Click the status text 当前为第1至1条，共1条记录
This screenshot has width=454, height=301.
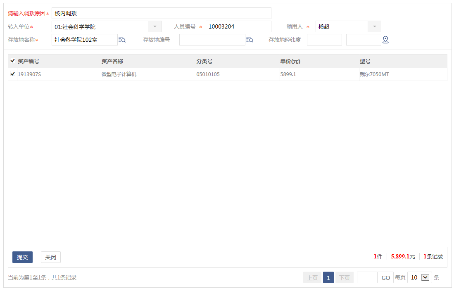(42, 277)
